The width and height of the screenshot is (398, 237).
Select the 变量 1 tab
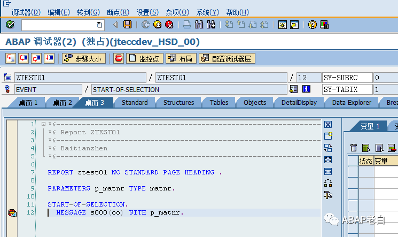click(x=370, y=126)
